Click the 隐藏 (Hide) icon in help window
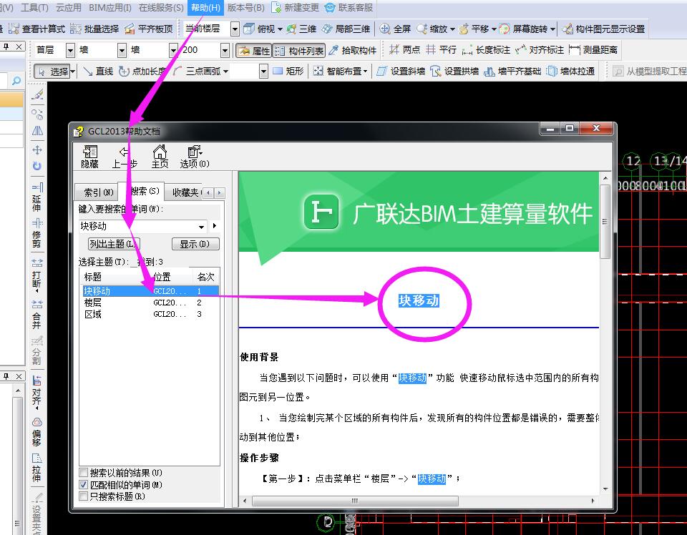Image resolution: width=687 pixels, height=535 pixels. pyautogui.click(x=90, y=157)
